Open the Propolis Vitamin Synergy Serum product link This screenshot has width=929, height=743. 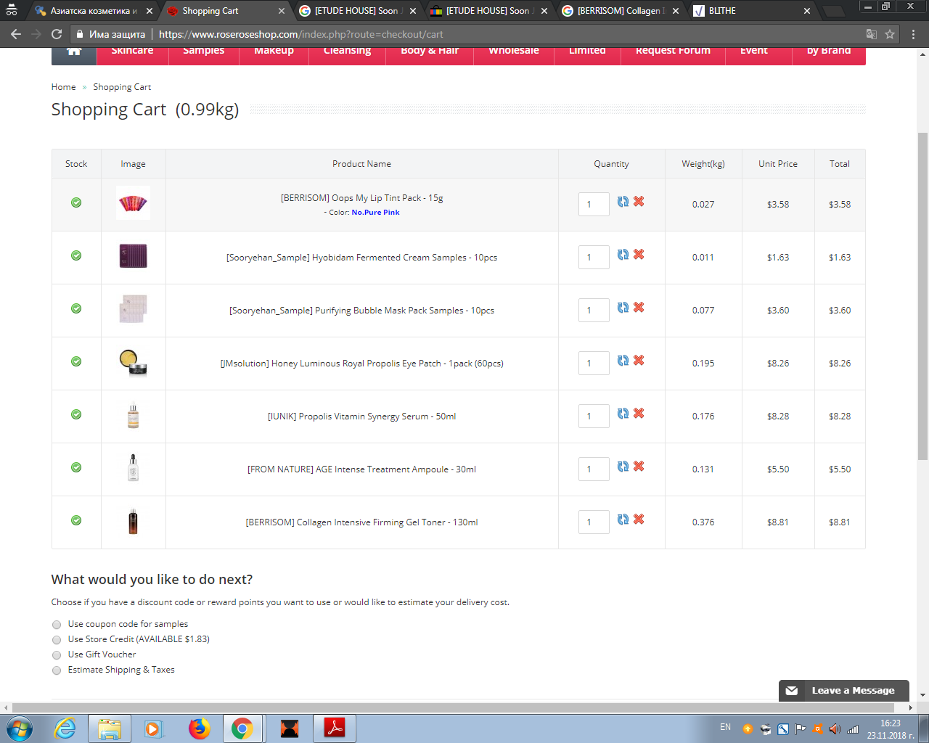point(361,416)
